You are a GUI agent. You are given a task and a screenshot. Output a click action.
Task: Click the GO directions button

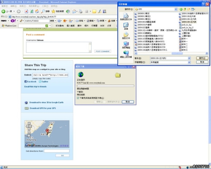[x=62, y=155]
